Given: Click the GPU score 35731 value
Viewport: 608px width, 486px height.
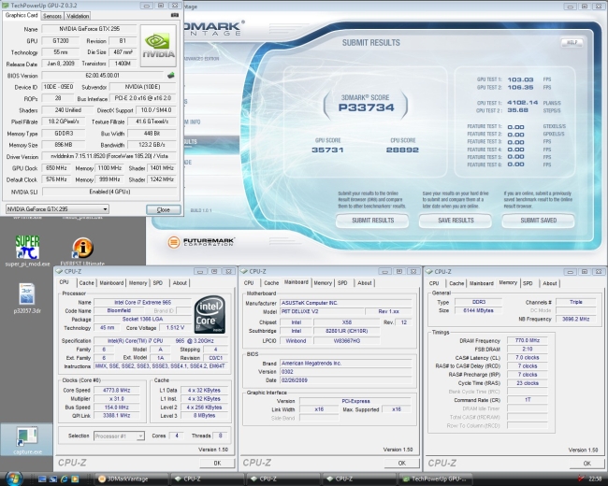Looking at the screenshot, I should [327, 150].
